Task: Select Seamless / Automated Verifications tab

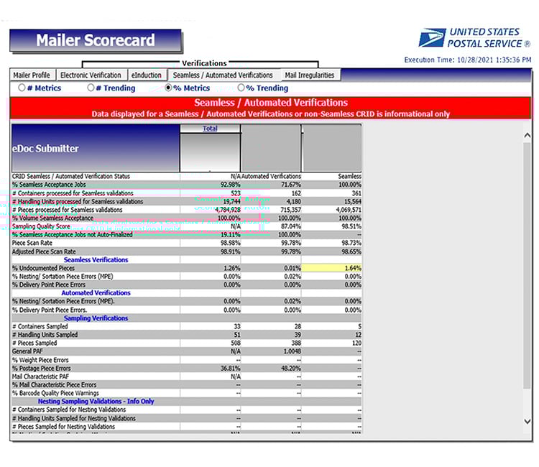Action: tap(223, 75)
